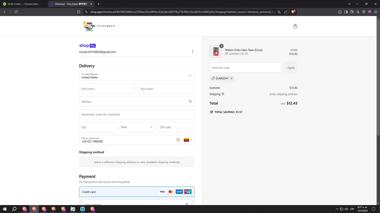The image size is (380, 213).
Task: Open the phone number help icon
Action: coord(178,140)
